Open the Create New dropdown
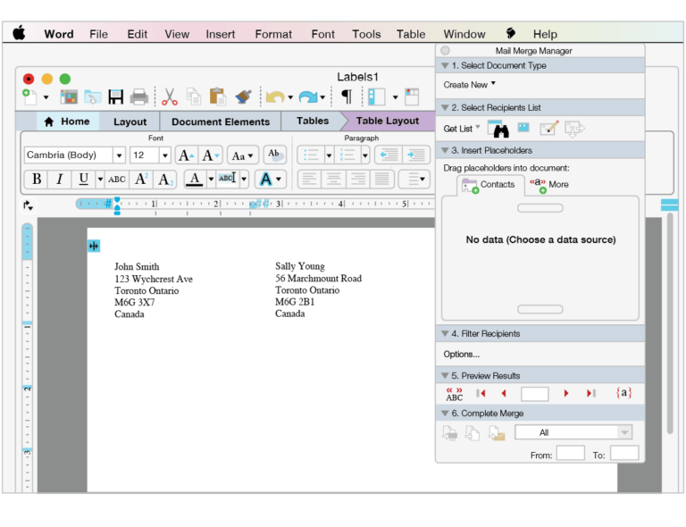Image resolution: width=686 pixels, height=527 pixels. [x=470, y=85]
